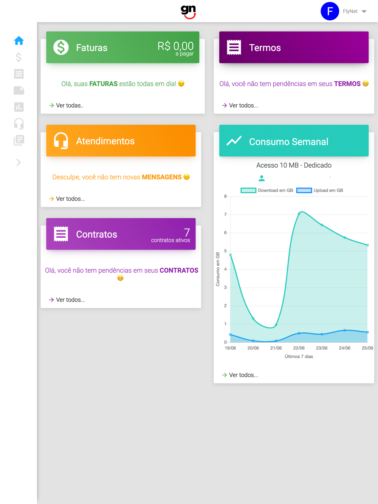378x504 pixels.
Task: Select the receipt terms icon in sidebar
Action: [19, 74]
